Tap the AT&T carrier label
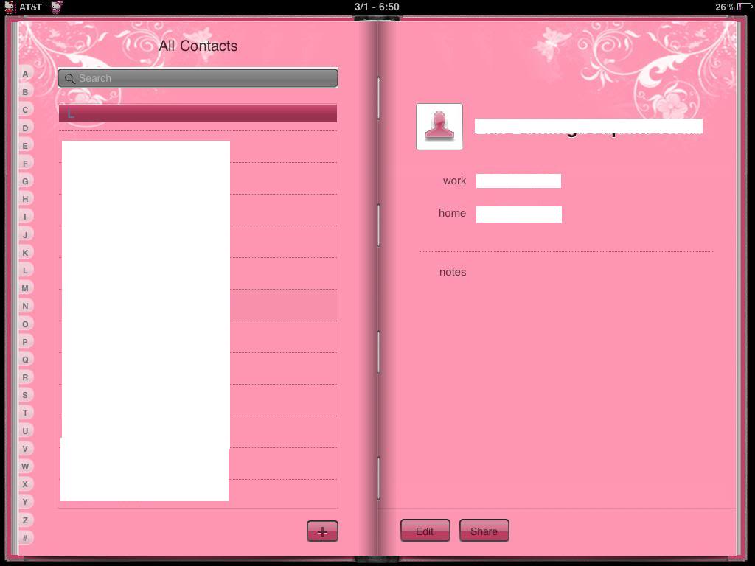The width and height of the screenshot is (755, 566). [30, 7]
